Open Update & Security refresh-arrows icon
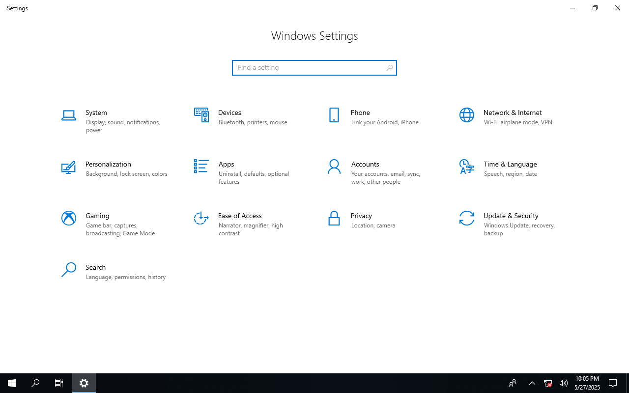Screen dimensions: 629x393 click(x=467, y=218)
